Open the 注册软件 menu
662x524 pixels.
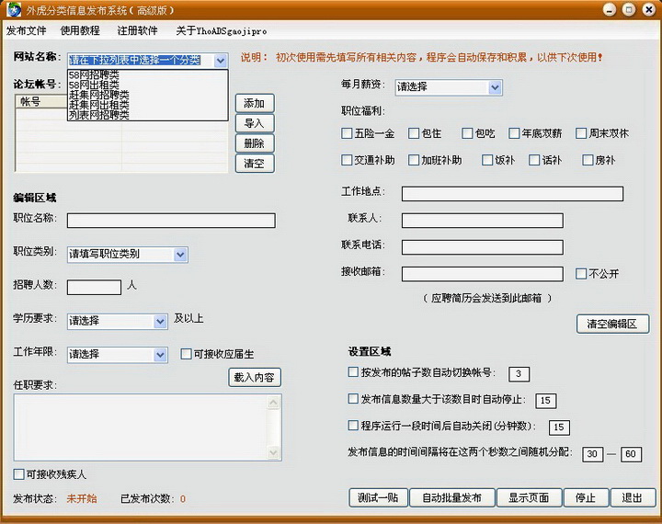(x=138, y=31)
